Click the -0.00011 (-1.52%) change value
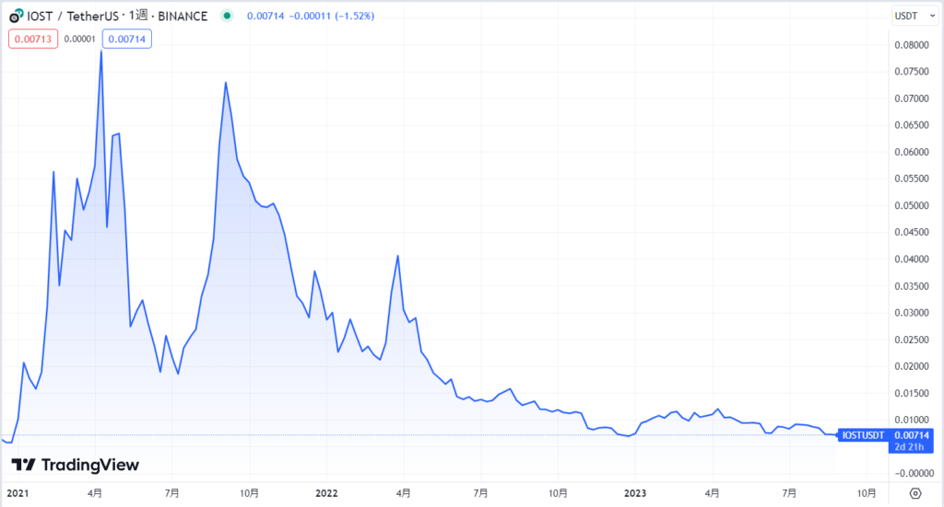This screenshot has width=944, height=507. pos(332,17)
